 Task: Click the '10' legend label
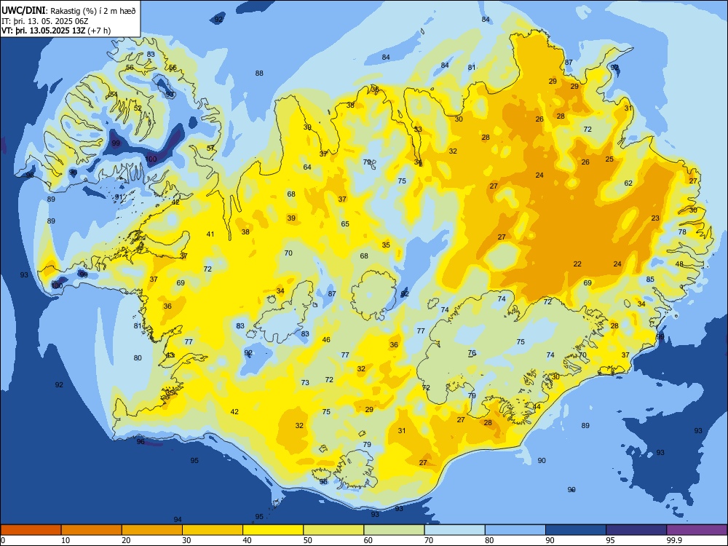(66, 540)
